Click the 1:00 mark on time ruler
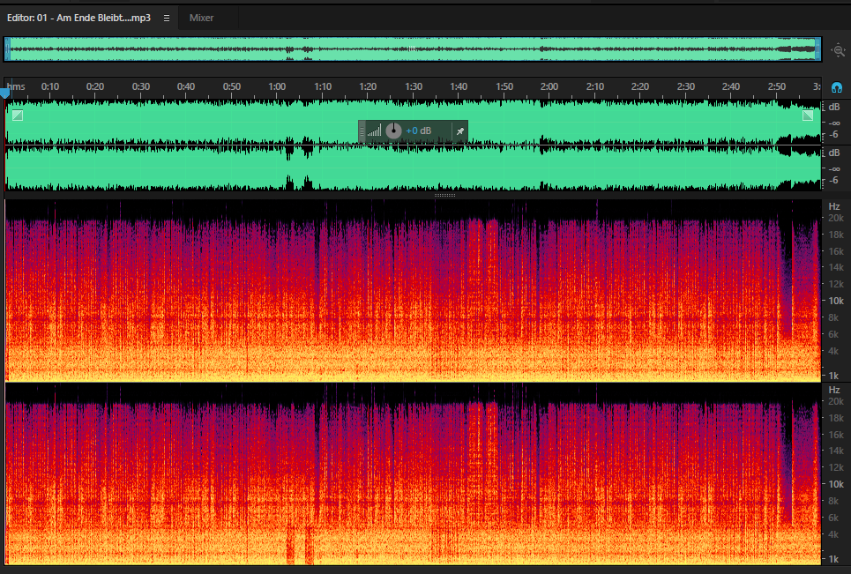851x574 pixels. 277,86
